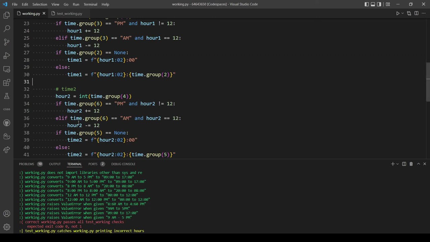The image size is (430, 242).
Task: Open the CS50 sidebar view
Action: coord(7,109)
